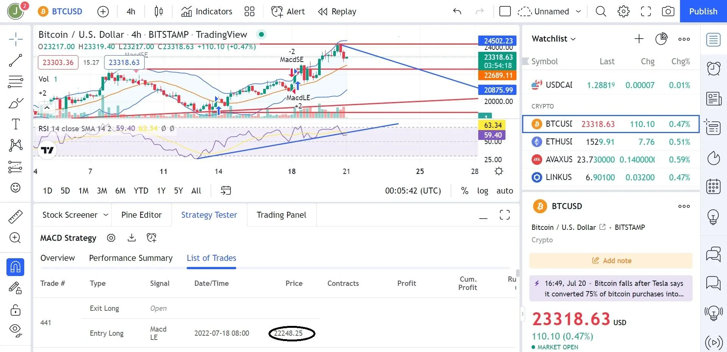This screenshot has width=727, height=352.
Task: Switch to the Overview sub-tab
Action: pos(58,258)
